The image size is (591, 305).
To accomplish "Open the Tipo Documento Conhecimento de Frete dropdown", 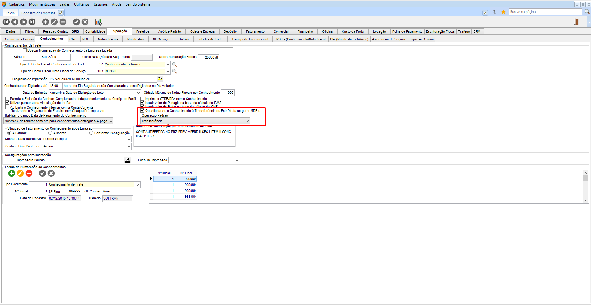I will [138, 185].
